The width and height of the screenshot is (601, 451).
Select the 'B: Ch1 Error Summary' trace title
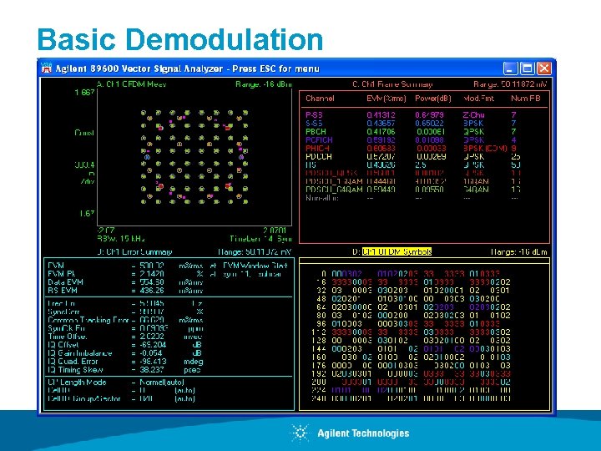coord(134,252)
